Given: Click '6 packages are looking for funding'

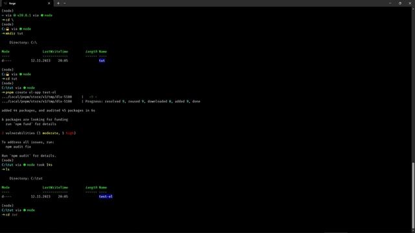Looking at the screenshot, I should coord(34,119).
